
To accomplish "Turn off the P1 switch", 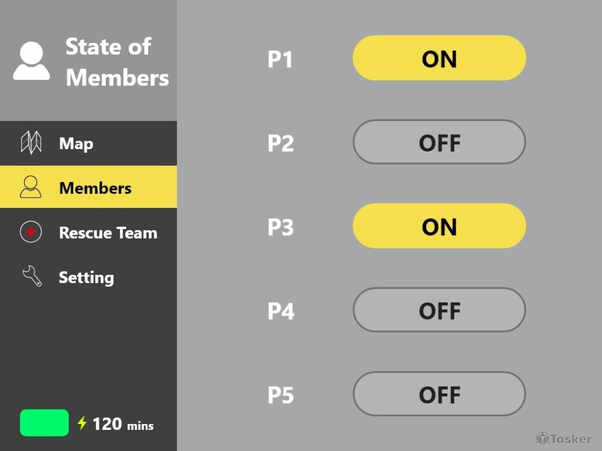I will [x=439, y=58].
